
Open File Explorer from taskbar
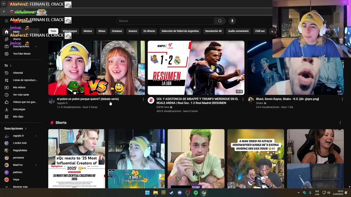pos(155,193)
